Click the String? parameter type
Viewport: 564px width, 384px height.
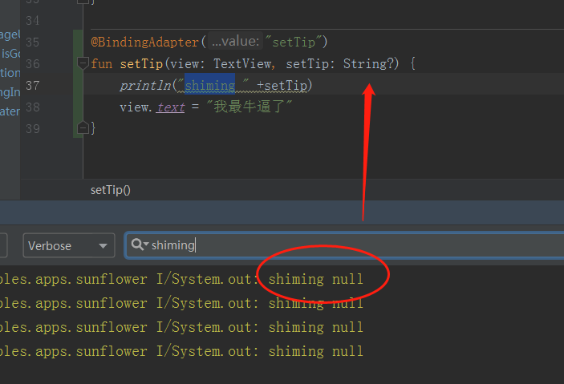click(x=368, y=63)
